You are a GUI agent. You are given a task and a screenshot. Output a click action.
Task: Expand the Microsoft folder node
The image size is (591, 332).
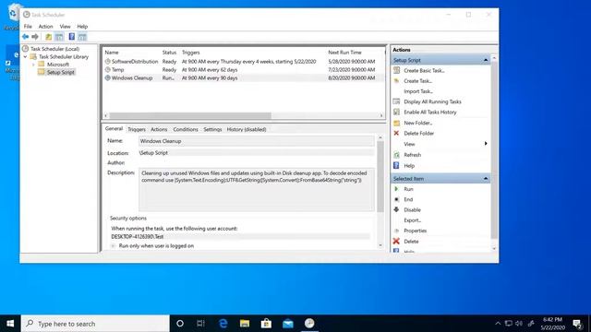(x=33, y=65)
